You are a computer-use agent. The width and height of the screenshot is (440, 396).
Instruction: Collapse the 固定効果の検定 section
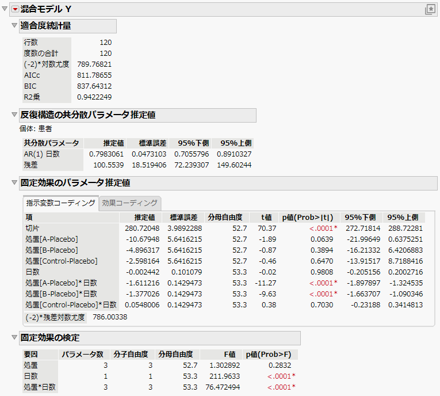click(x=14, y=337)
